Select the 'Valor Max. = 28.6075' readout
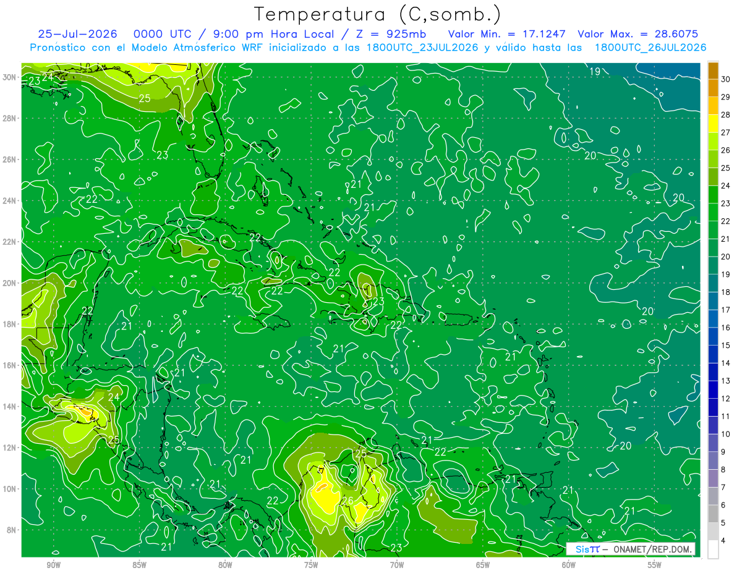742x573 pixels. pyautogui.click(x=638, y=34)
